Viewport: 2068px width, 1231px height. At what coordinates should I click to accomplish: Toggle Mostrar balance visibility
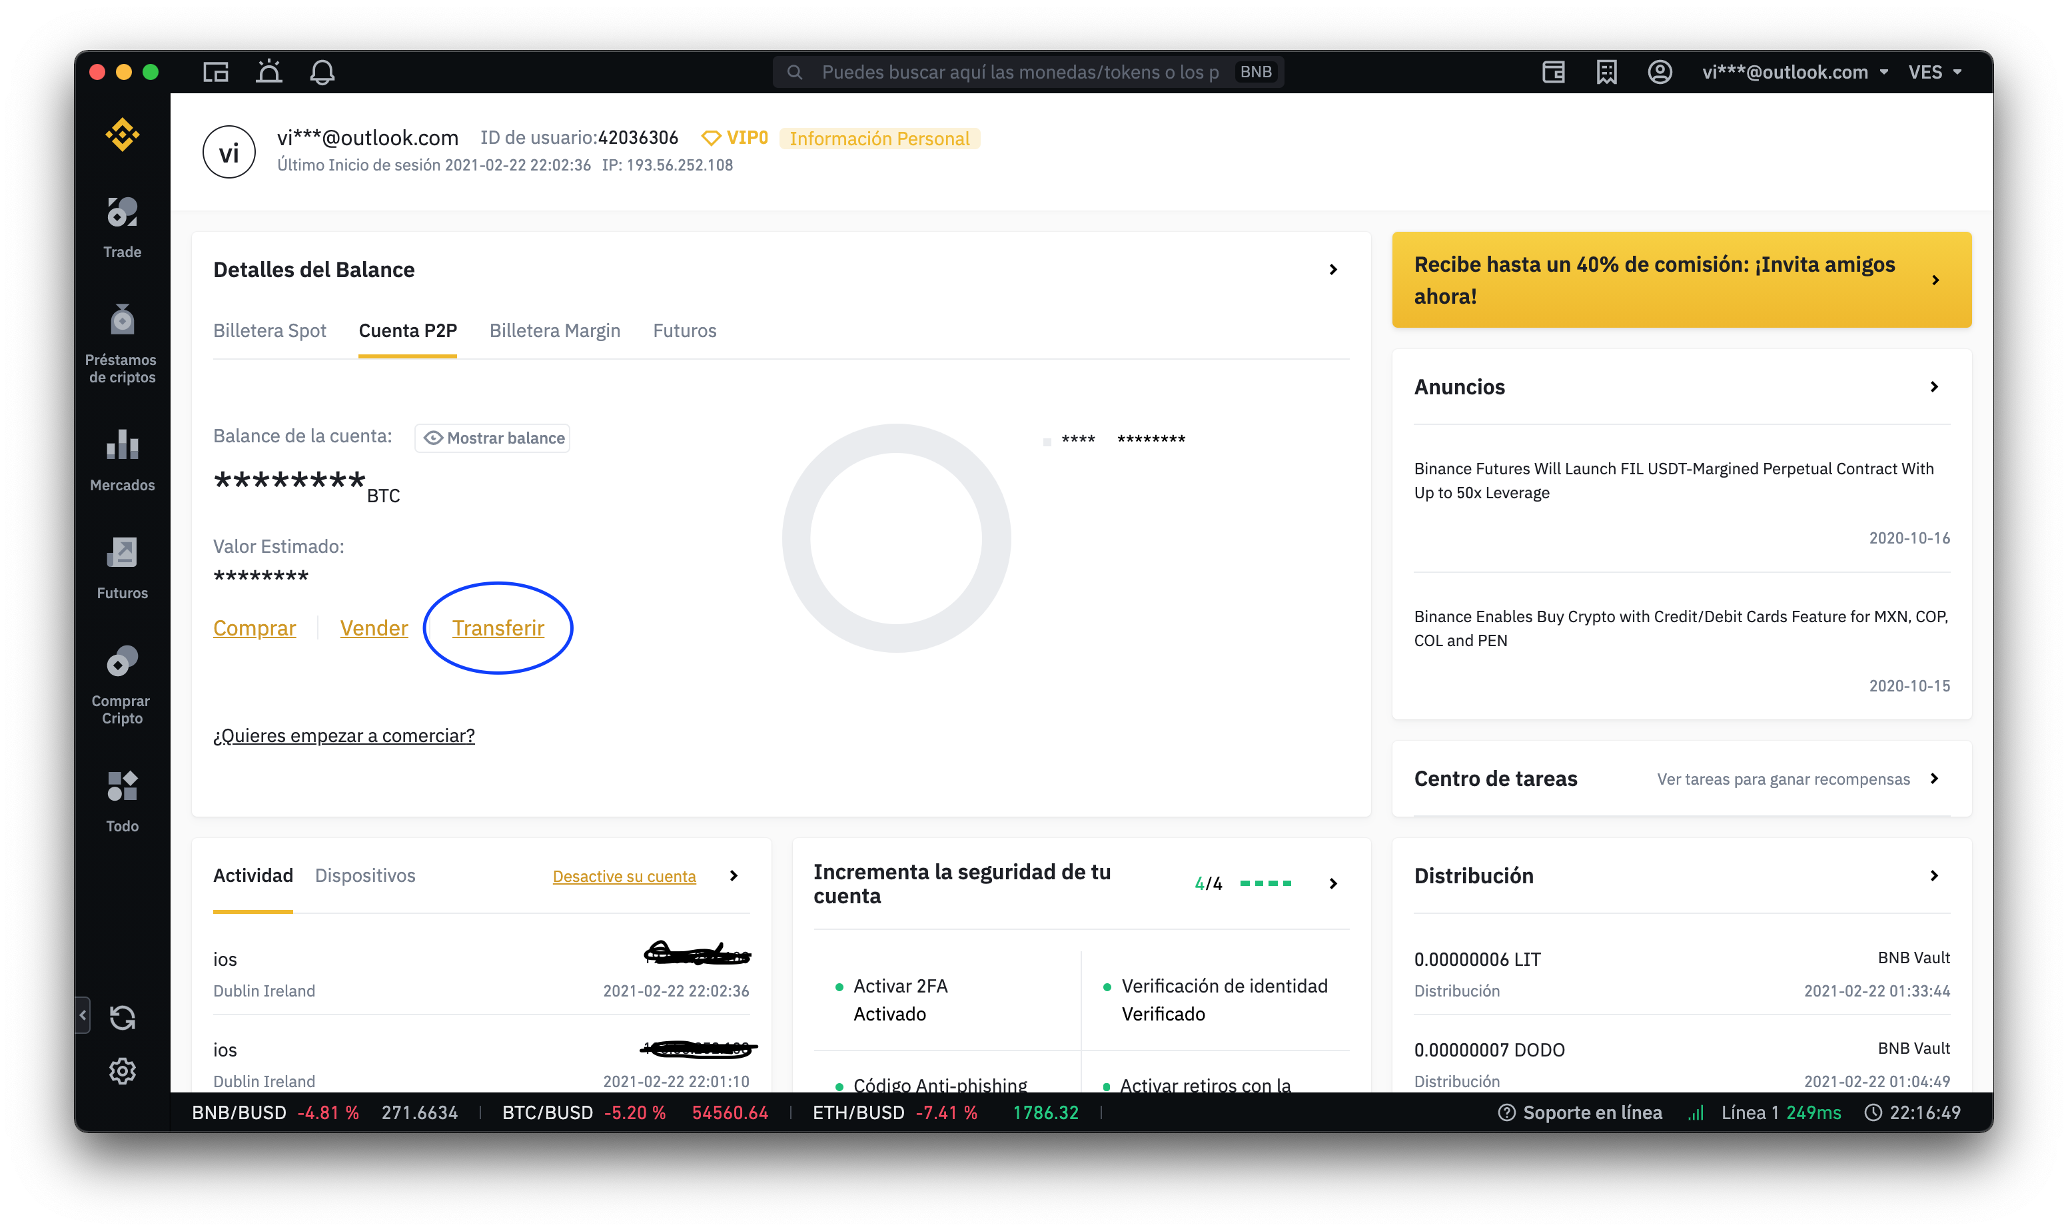(493, 438)
